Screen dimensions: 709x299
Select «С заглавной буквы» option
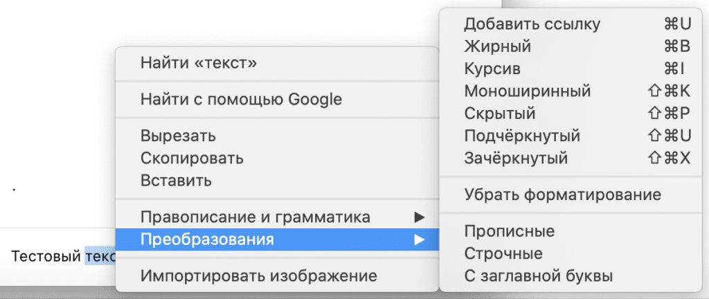(538, 276)
